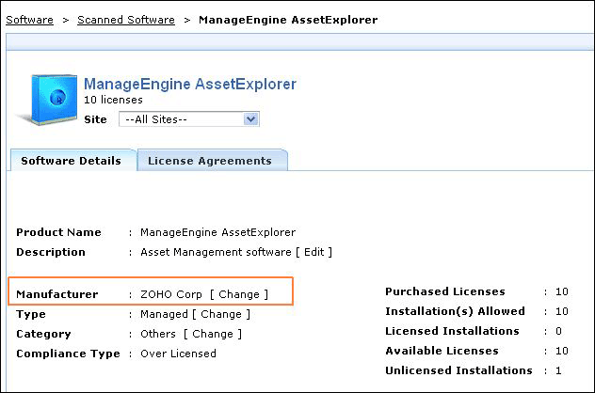Screen dimensions: 595x393
Task: Change the Manufacturer ZOHO Corp
Action: click(x=239, y=294)
